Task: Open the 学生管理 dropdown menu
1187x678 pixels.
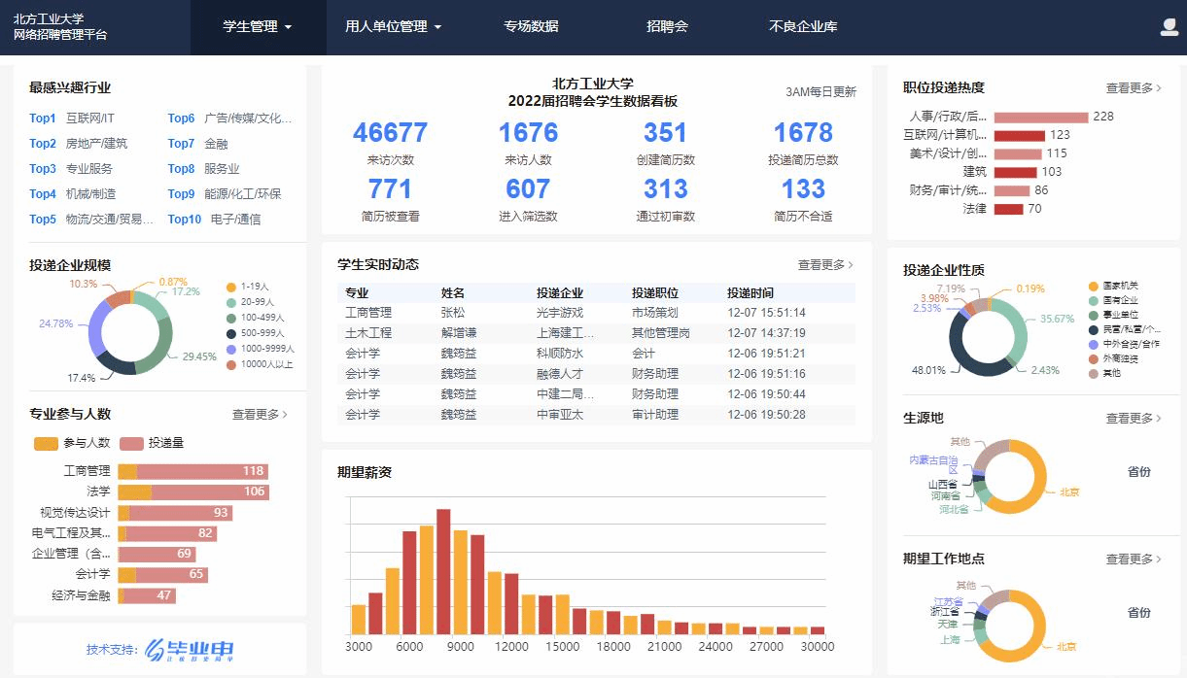Action: pyautogui.click(x=258, y=27)
